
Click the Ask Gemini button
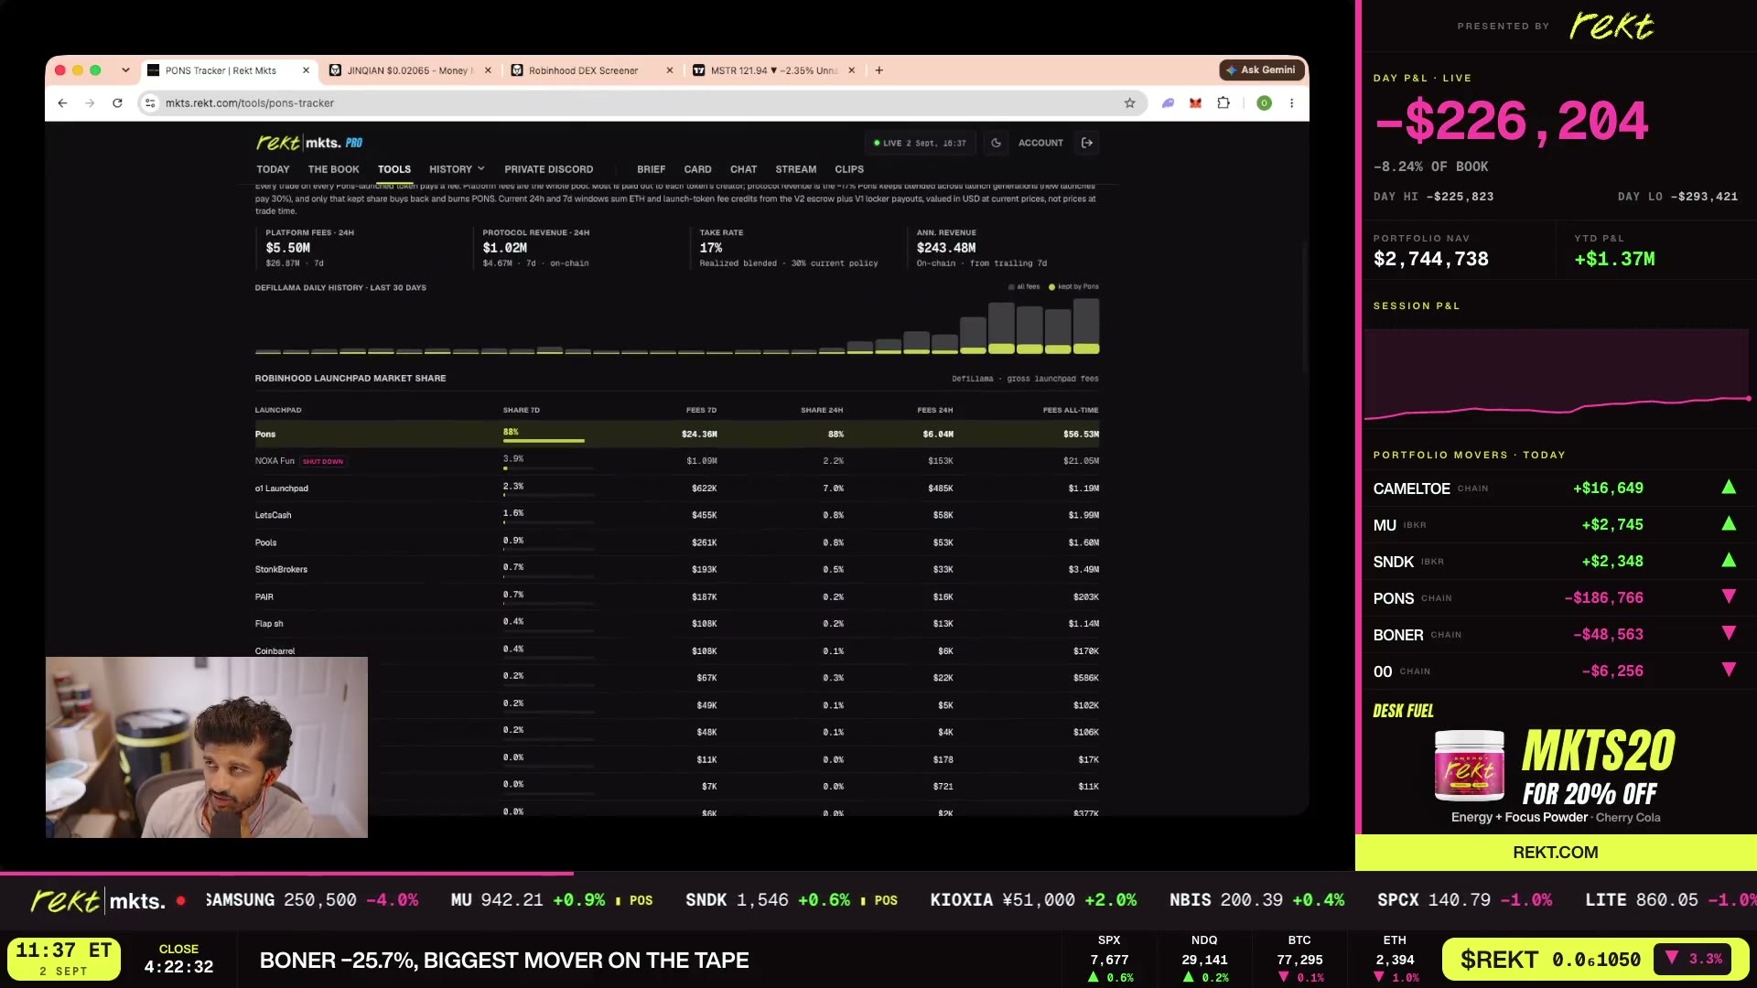coord(1261,70)
